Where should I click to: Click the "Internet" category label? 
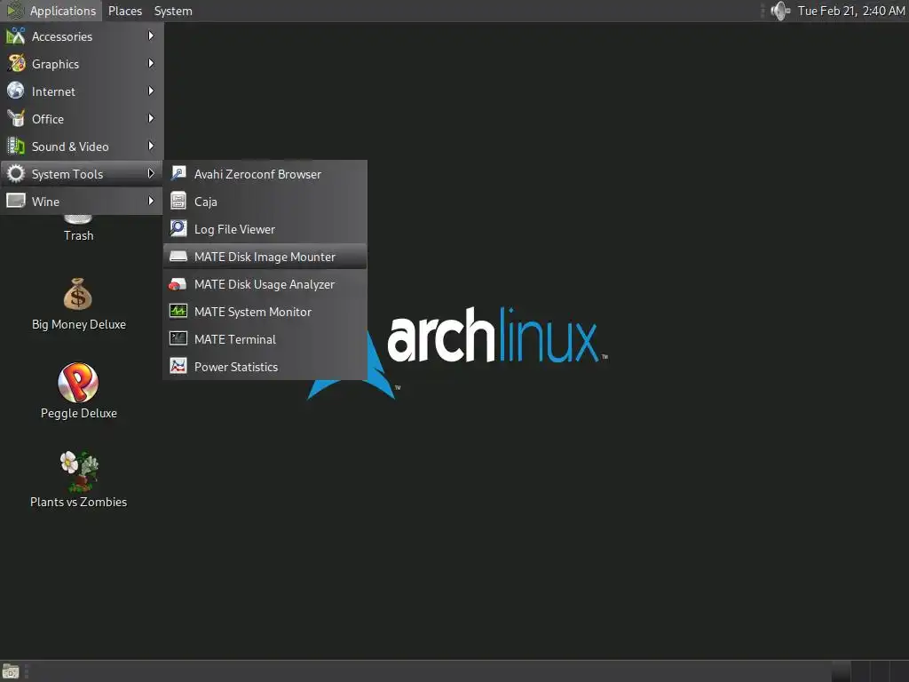(x=53, y=91)
